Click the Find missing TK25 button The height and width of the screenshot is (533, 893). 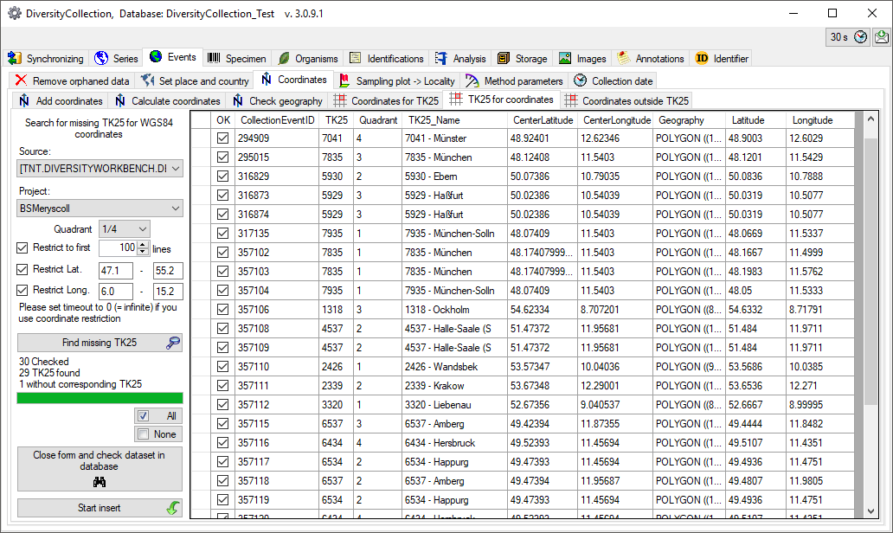click(x=100, y=343)
